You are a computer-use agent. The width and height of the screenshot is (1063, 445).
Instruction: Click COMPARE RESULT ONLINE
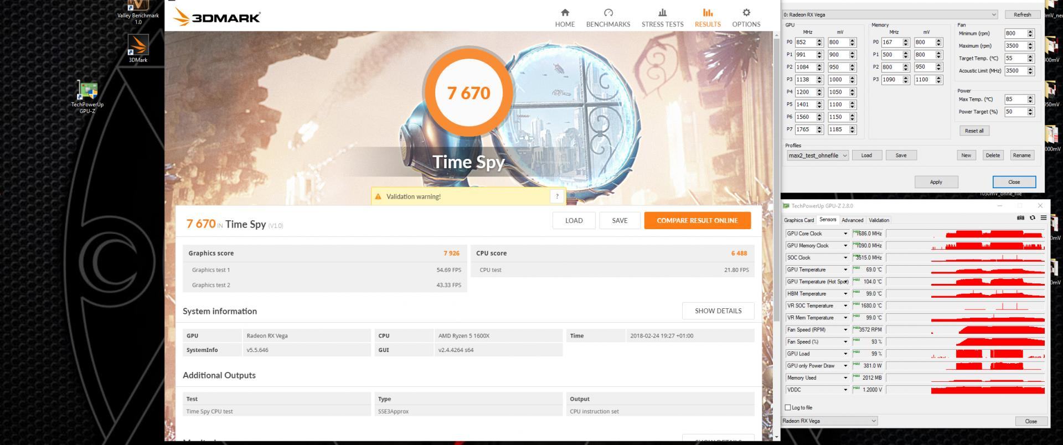697,220
